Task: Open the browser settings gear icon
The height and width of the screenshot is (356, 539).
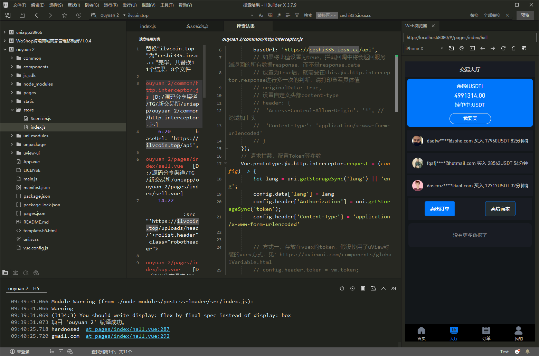Action: [462, 49]
